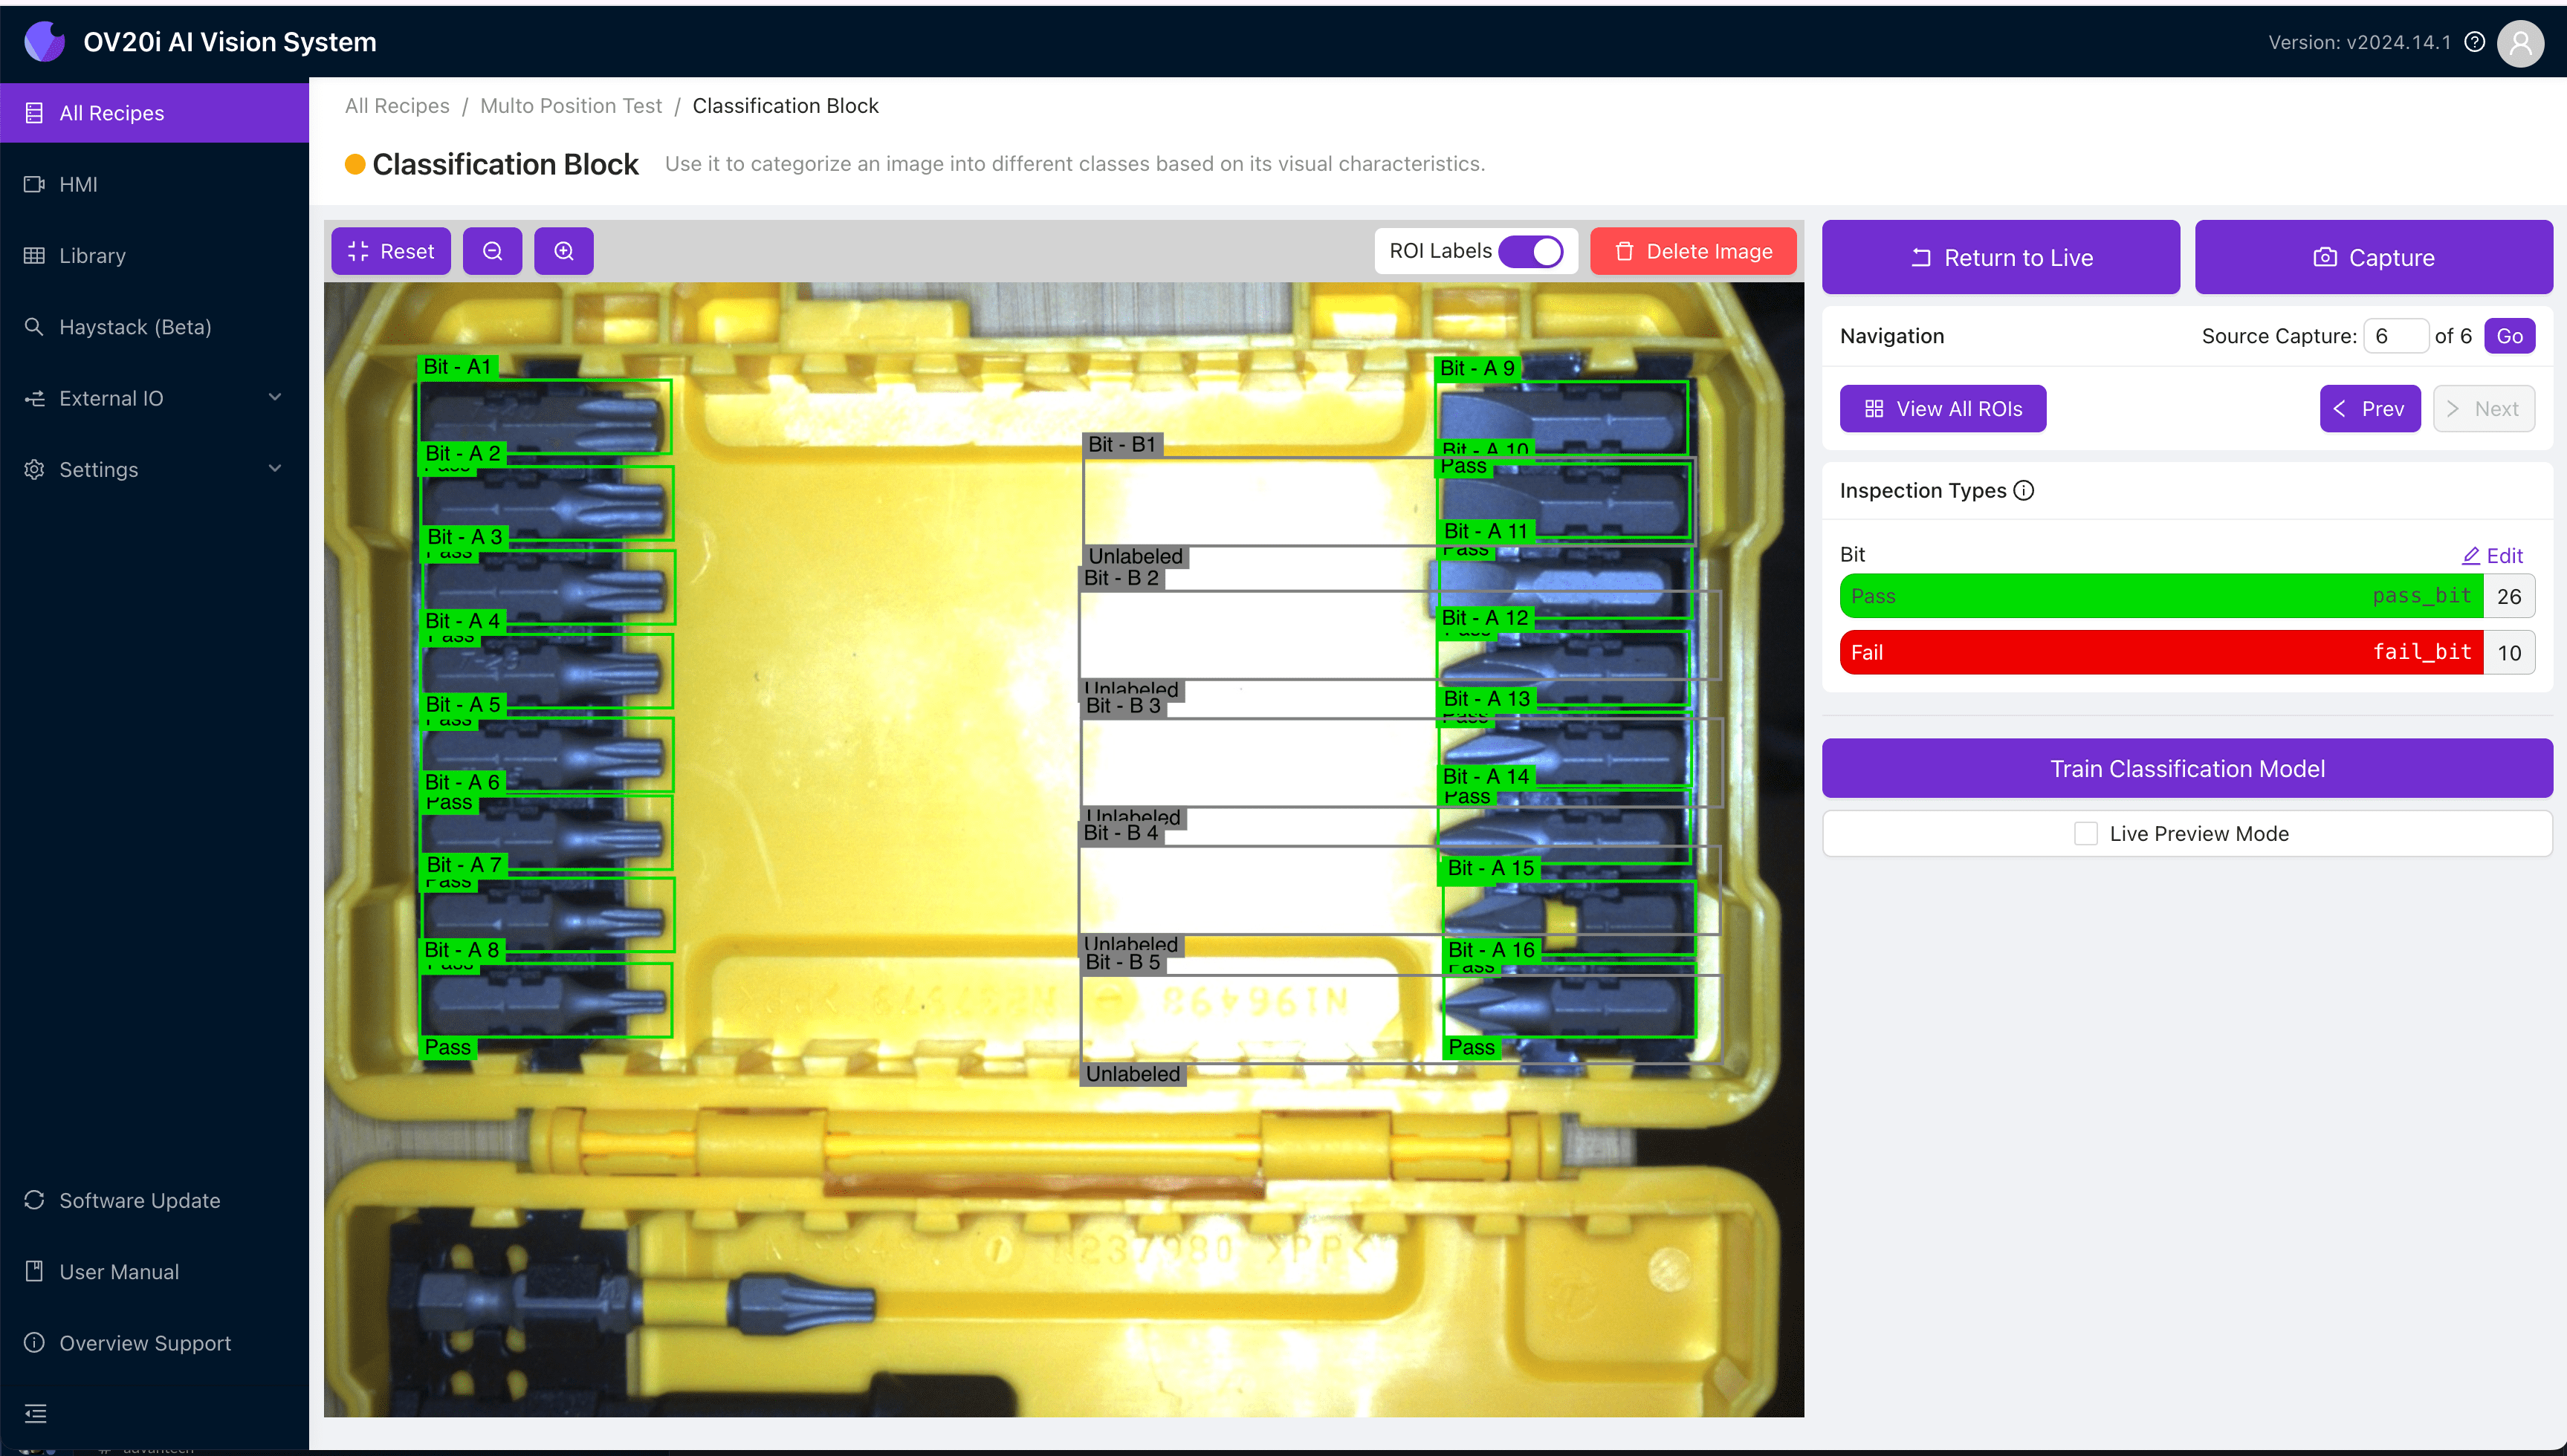Screen dimensions: 2567x1456
Task: Open the Library from the sidebar
Action: click(92, 256)
